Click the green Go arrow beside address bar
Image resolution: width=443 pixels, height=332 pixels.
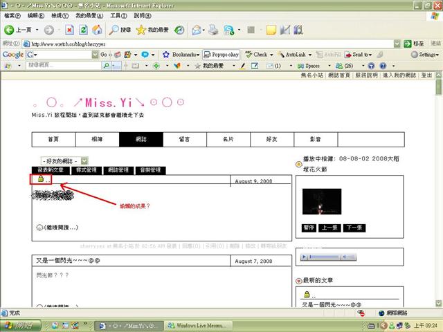408,44
